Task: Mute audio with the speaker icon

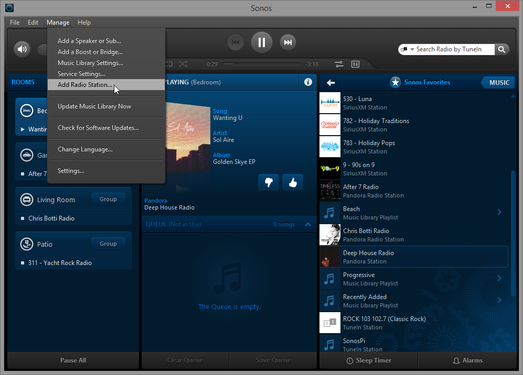Action: click(x=23, y=49)
